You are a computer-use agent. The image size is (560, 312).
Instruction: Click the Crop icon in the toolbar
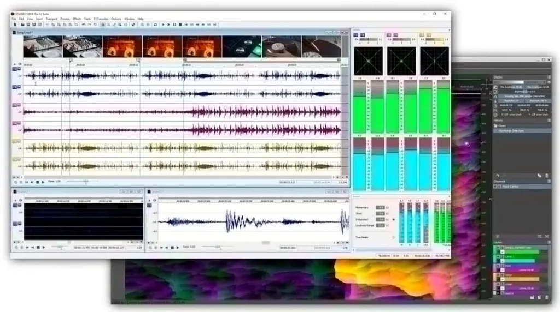click(x=76, y=25)
